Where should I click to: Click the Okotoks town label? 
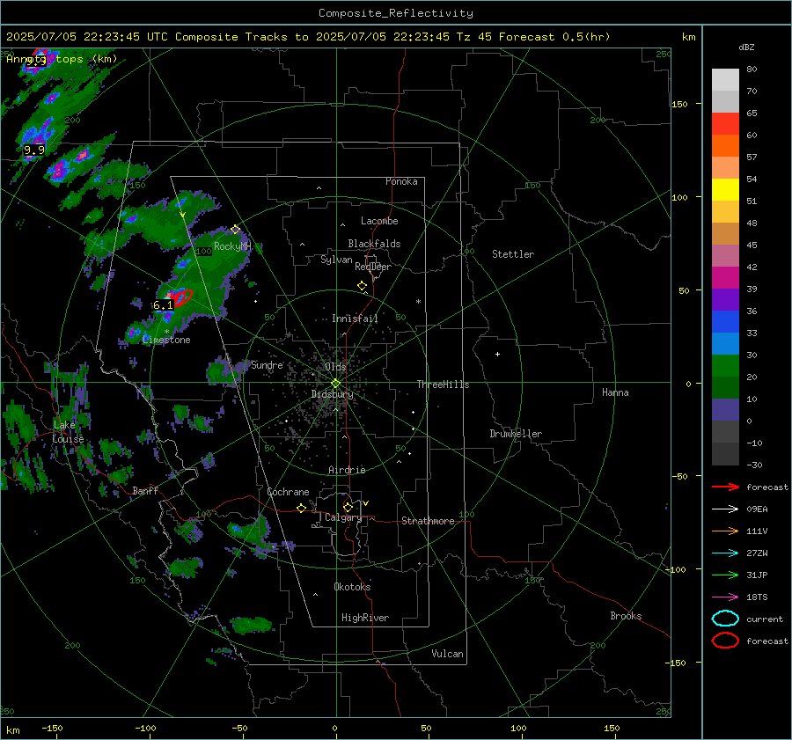352,587
